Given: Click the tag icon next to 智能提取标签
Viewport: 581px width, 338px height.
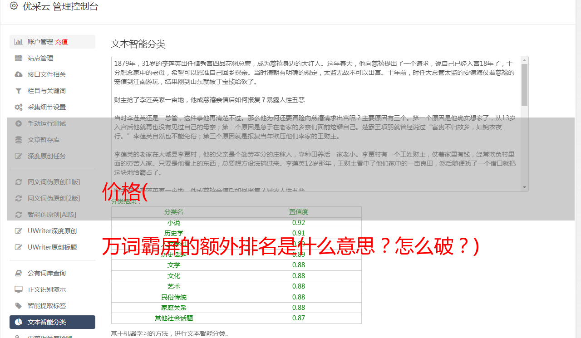Looking at the screenshot, I should pyautogui.click(x=19, y=306).
